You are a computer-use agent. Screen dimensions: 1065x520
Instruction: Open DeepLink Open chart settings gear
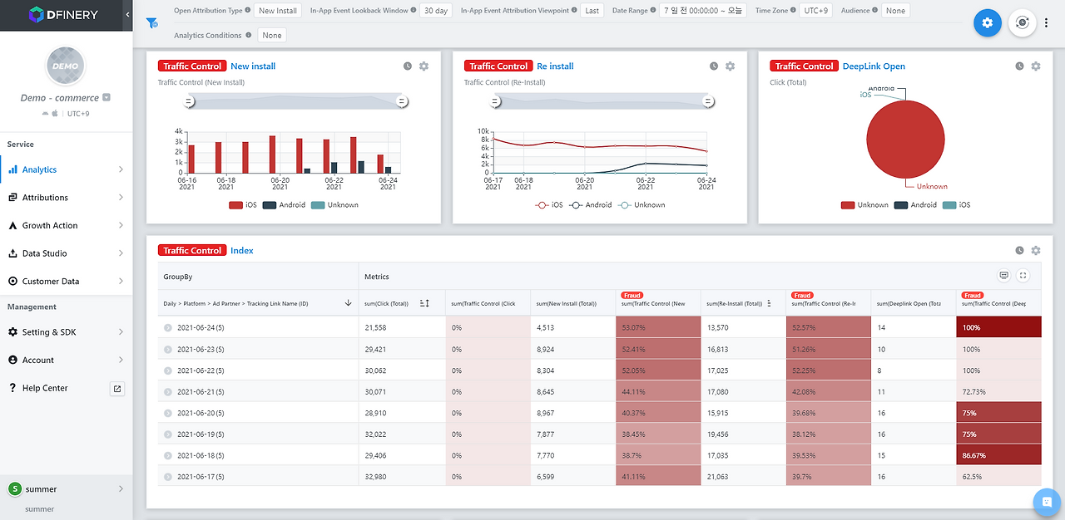point(1036,66)
